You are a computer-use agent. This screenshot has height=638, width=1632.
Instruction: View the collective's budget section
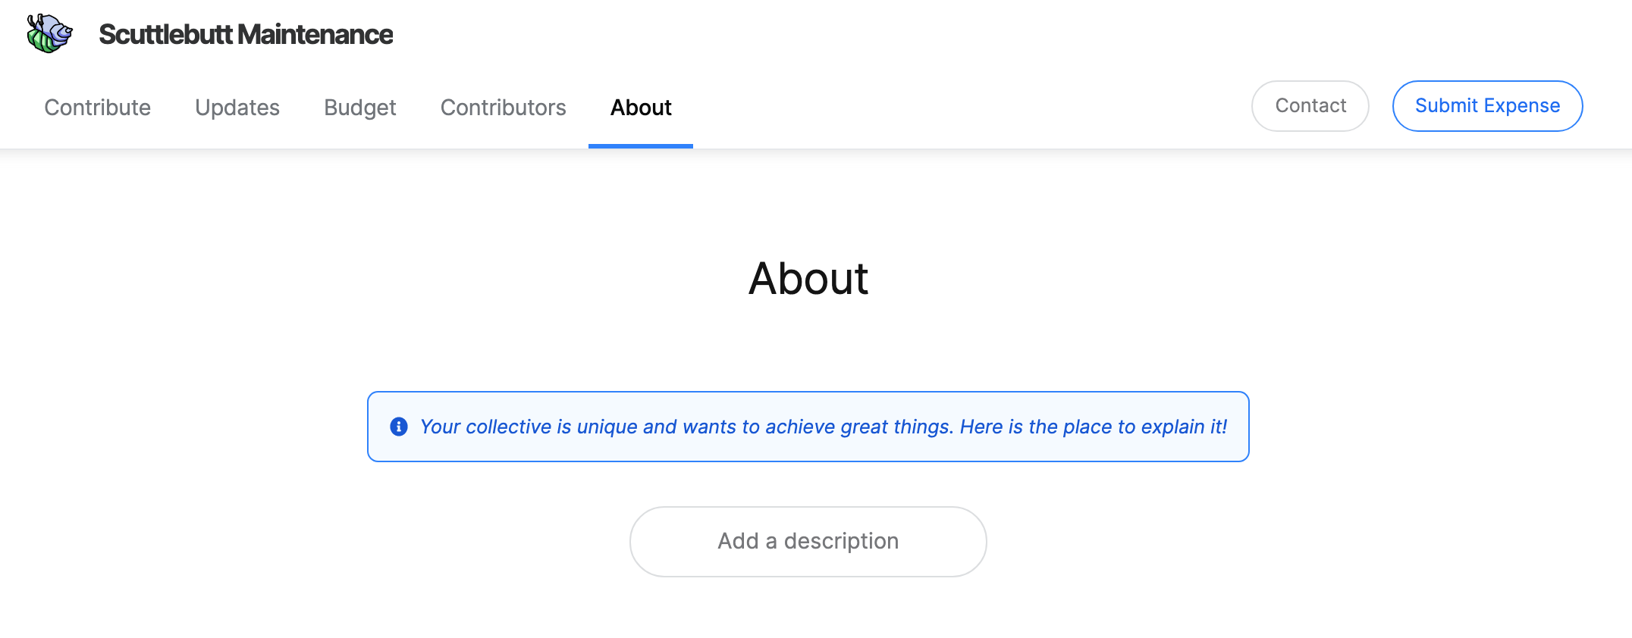[360, 108]
